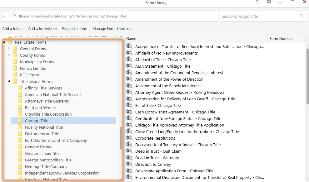Screen dimensions: 309x182
Task: Select Chicago Title Approved Attorney Title Application
Action: pyautogui.click(x=180, y=125)
